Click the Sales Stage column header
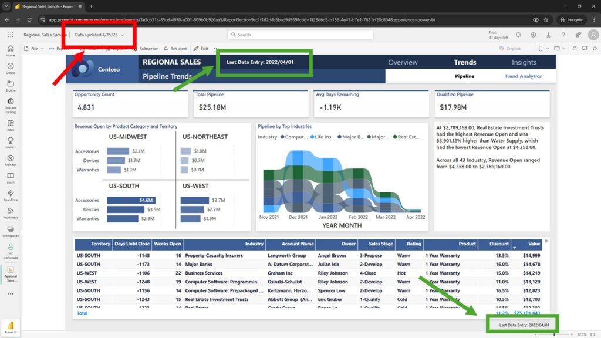Screen dimensions: 601x338 coord(376,244)
